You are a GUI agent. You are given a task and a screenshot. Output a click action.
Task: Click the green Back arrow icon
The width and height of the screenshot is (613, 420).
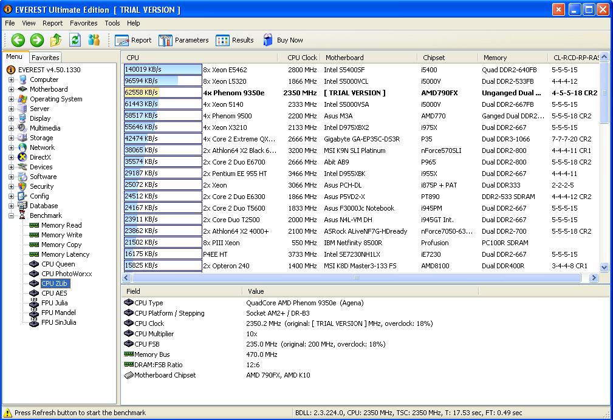[18, 40]
